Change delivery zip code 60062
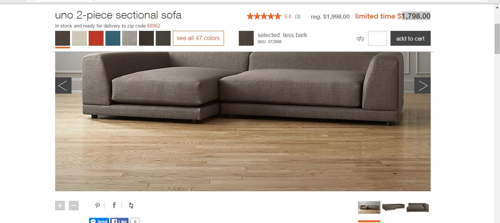 (x=154, y=26)
